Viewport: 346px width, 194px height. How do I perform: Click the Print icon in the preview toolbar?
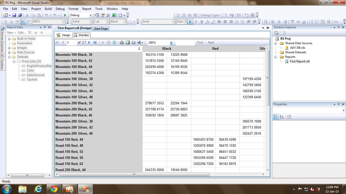tap(122, 42)
